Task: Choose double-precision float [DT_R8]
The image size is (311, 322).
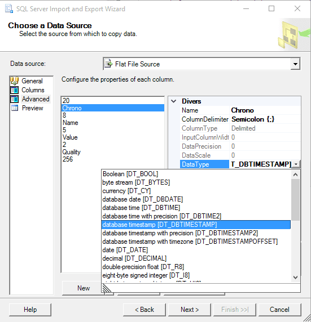Action: tap(196, 267)
